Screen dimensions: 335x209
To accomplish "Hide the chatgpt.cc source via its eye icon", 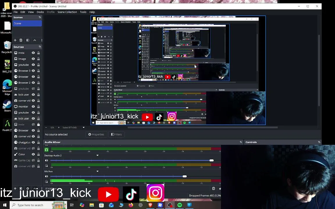I will 33,142.
